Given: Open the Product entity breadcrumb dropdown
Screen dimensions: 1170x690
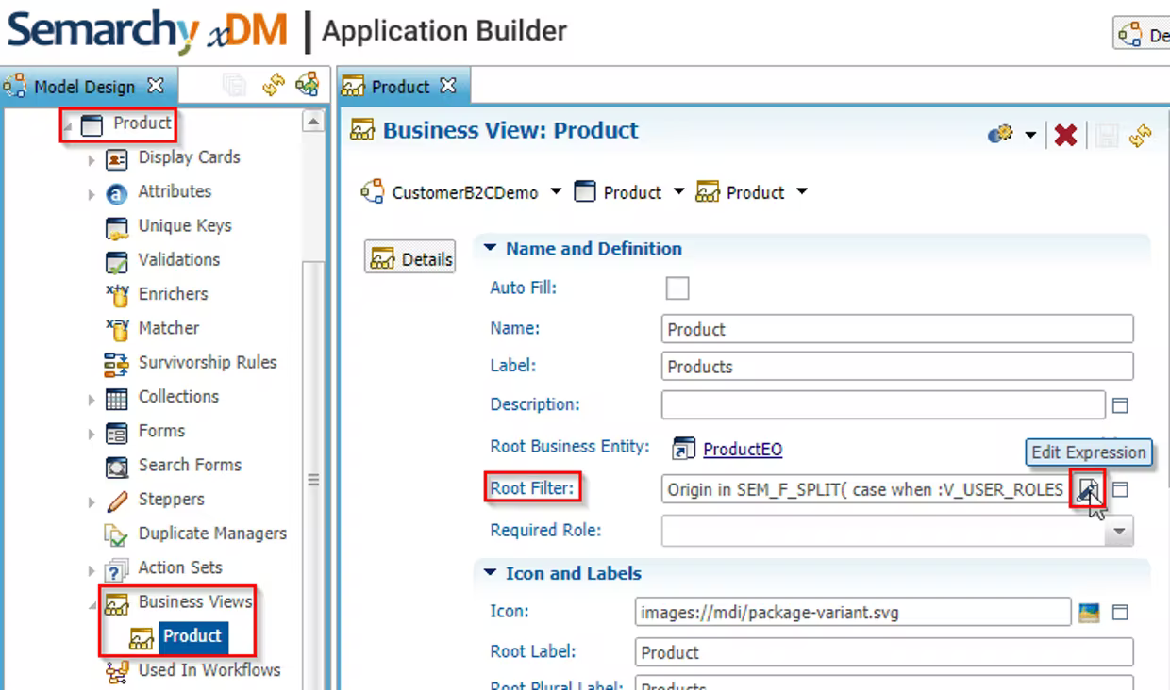Looking at the screenshot, I should tap(678, 192).
